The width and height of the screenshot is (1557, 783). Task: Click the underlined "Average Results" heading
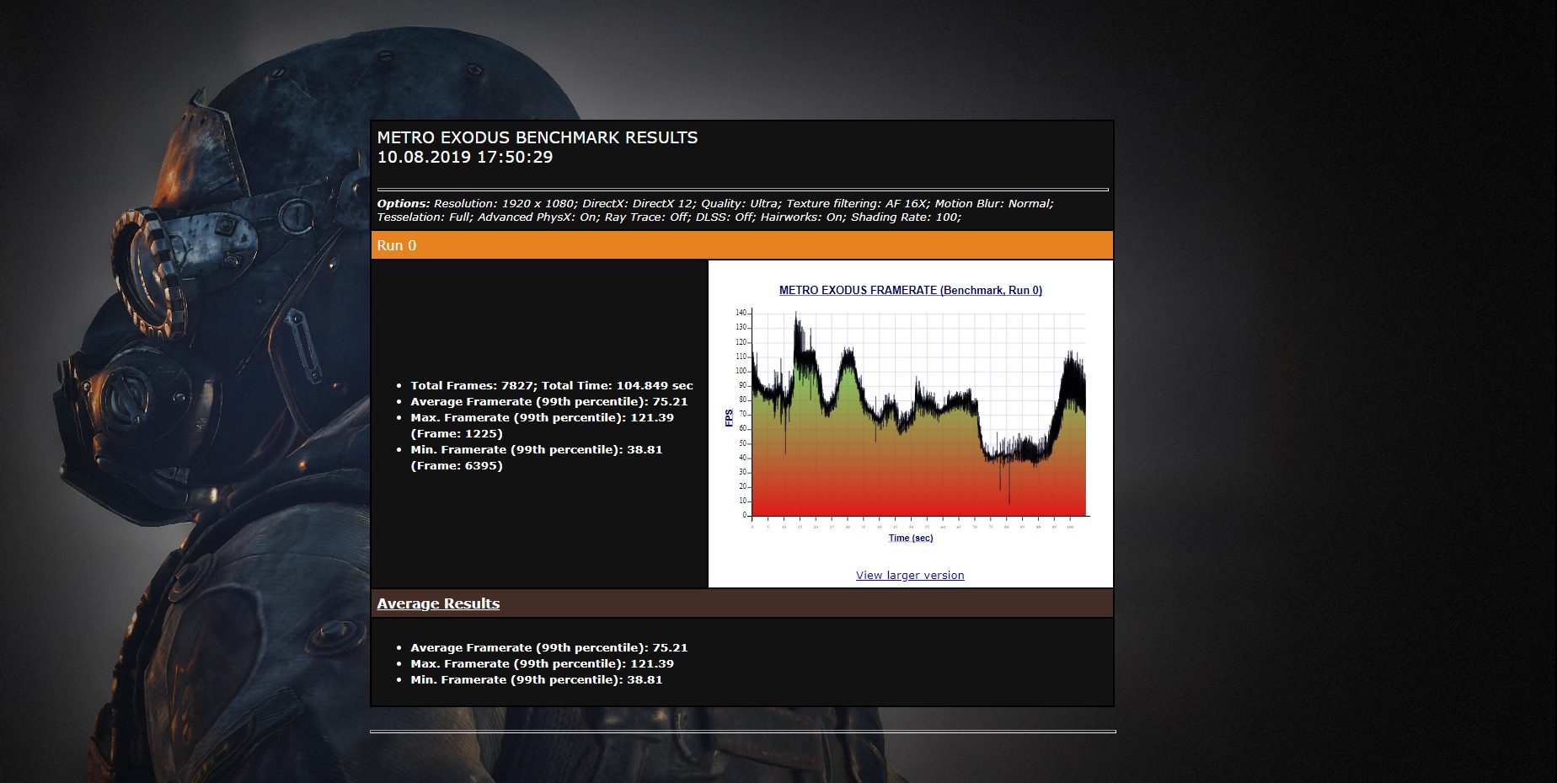point(438,603)
